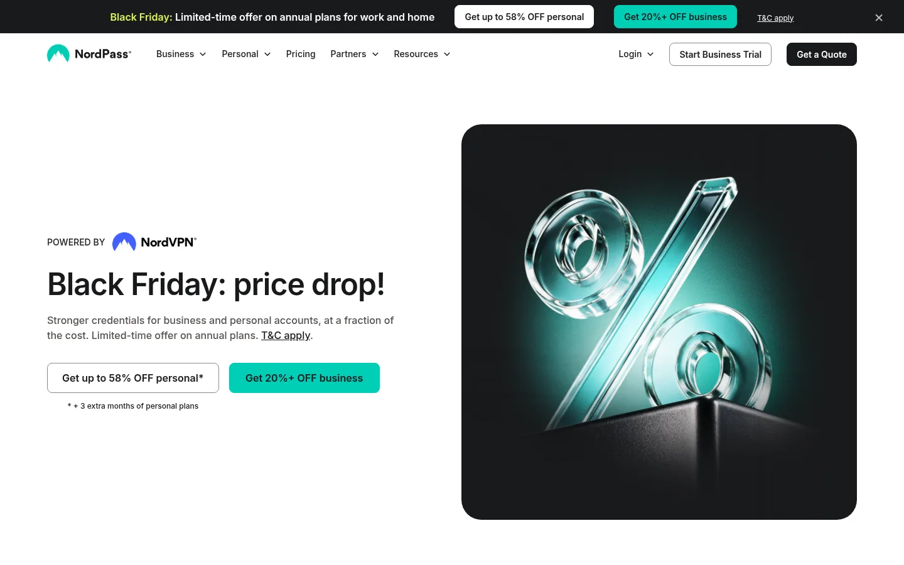Click hero Get 20%+ OFF business button
Image resolution: width=904 pixels, height=565 pixels.
[304, 378]
